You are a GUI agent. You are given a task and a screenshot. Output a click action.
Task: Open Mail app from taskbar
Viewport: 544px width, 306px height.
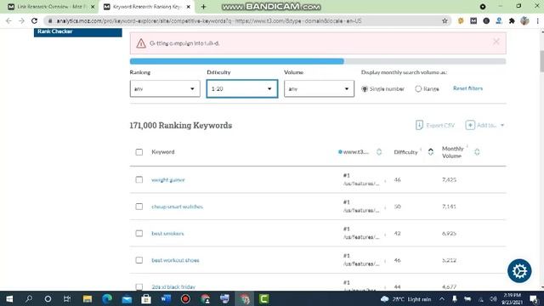point(127,298)
